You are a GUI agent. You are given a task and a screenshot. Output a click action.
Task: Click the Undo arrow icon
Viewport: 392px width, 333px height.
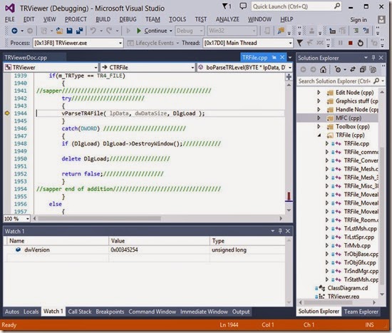pyautogui.click(x=93, y=31)
